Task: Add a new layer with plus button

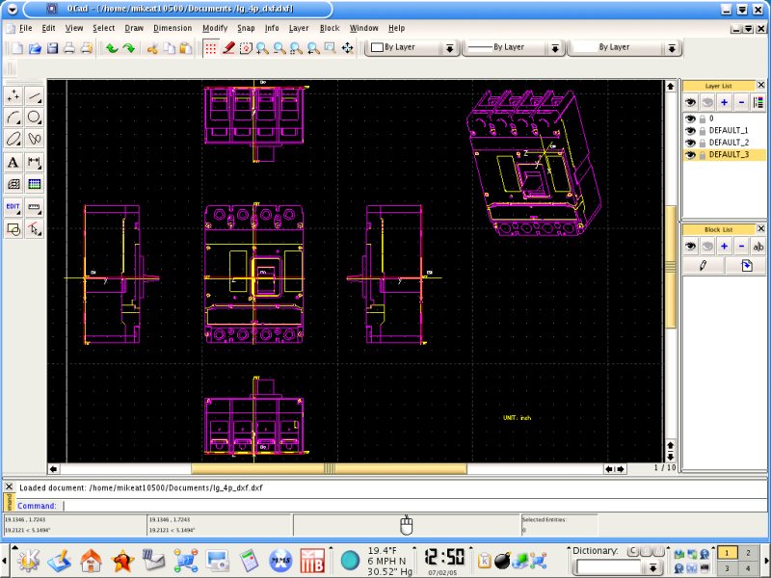Action: pyautogui.click(x=724, y=102)
